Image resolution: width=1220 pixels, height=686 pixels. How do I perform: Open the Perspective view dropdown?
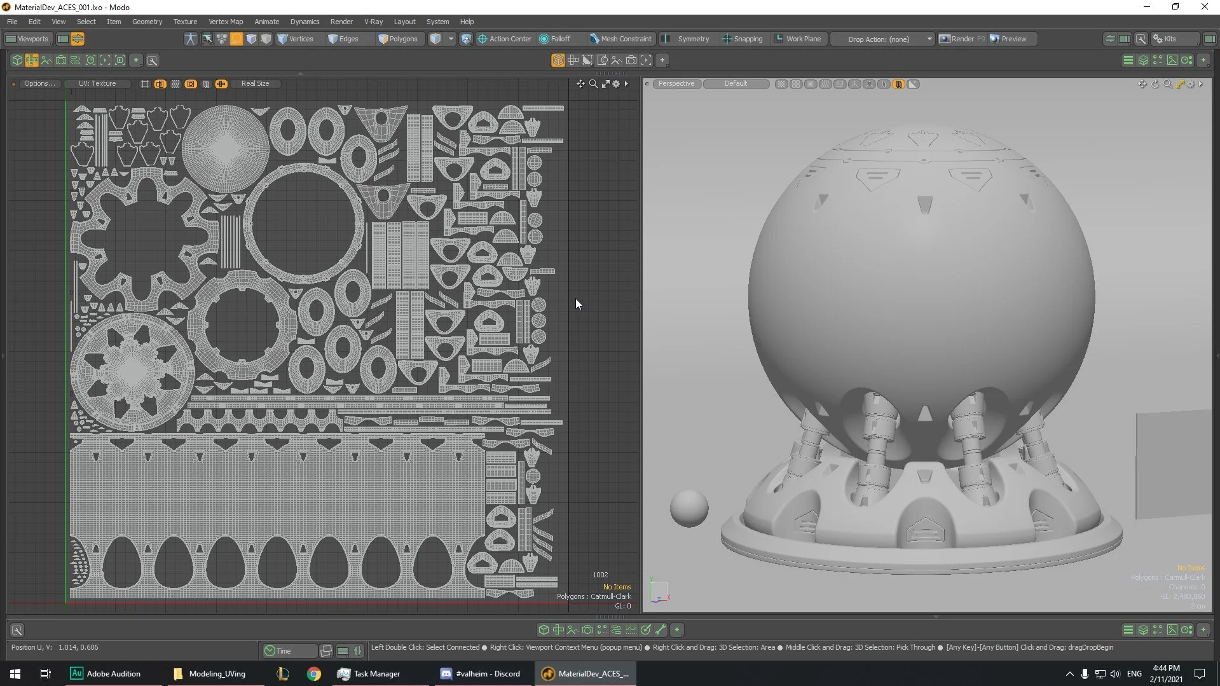point(676,83)
